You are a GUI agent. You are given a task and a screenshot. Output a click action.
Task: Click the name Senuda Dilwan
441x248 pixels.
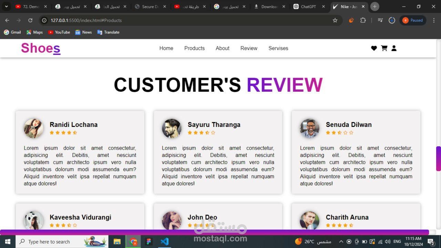349,125
